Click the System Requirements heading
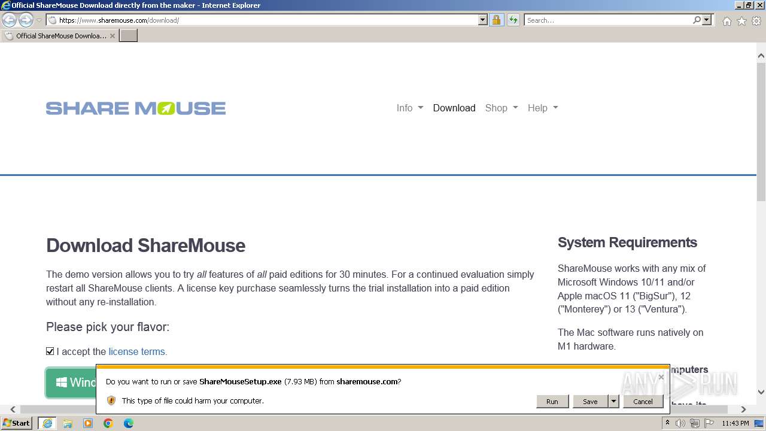 [627, 242]
